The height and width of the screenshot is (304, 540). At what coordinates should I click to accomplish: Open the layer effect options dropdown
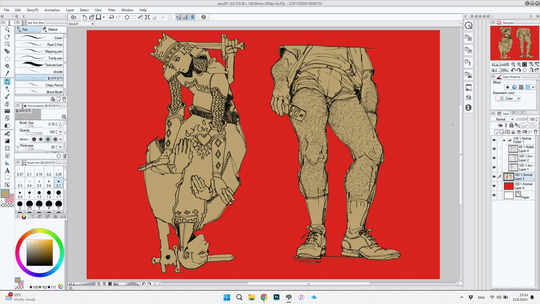[533, 87]
